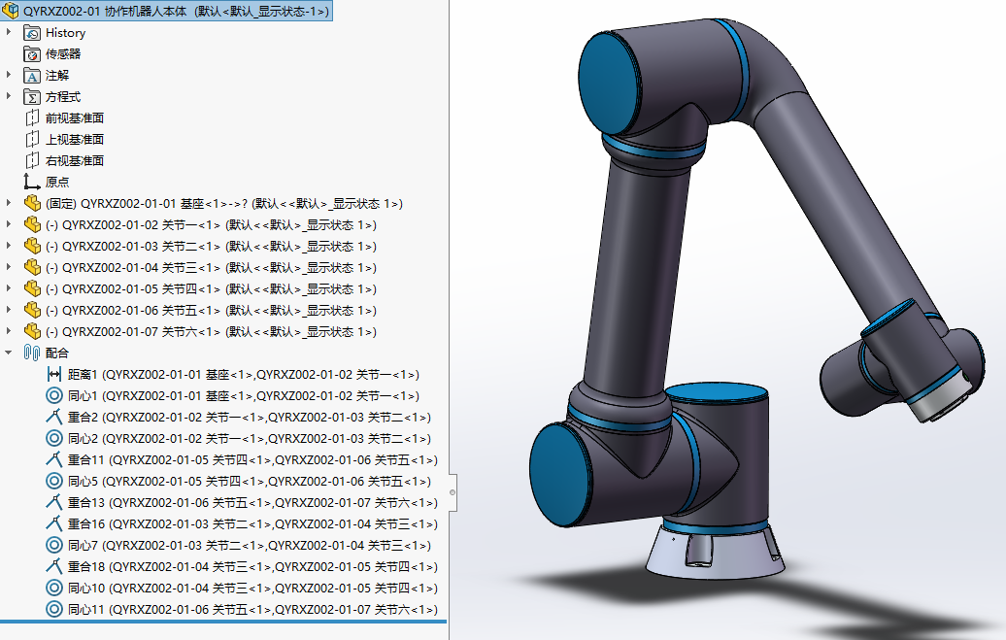Select the QYRXZ002-01-04 关节三 row text
Viewport: 1006px width, 640px height.
tap(211, 267)
